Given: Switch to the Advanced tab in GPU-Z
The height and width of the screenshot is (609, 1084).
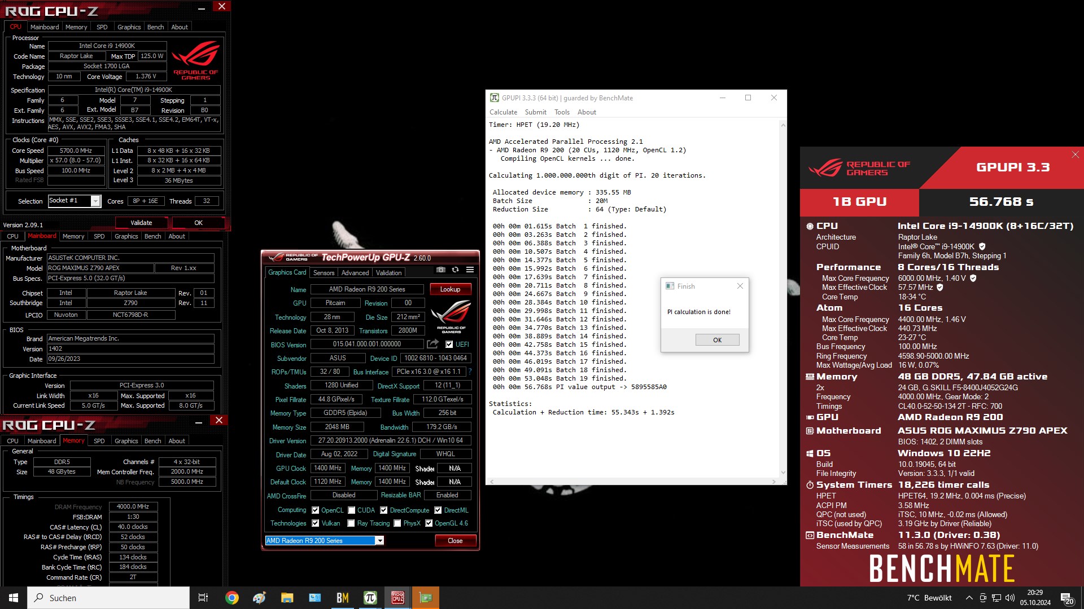Looking at the screenshot, I should [x=355, y=273].
